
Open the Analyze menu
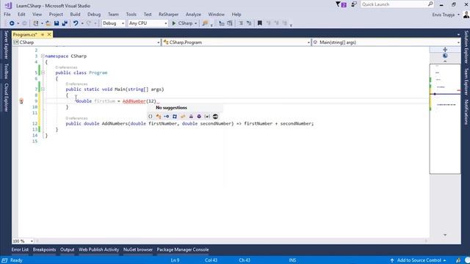[193, 15]
